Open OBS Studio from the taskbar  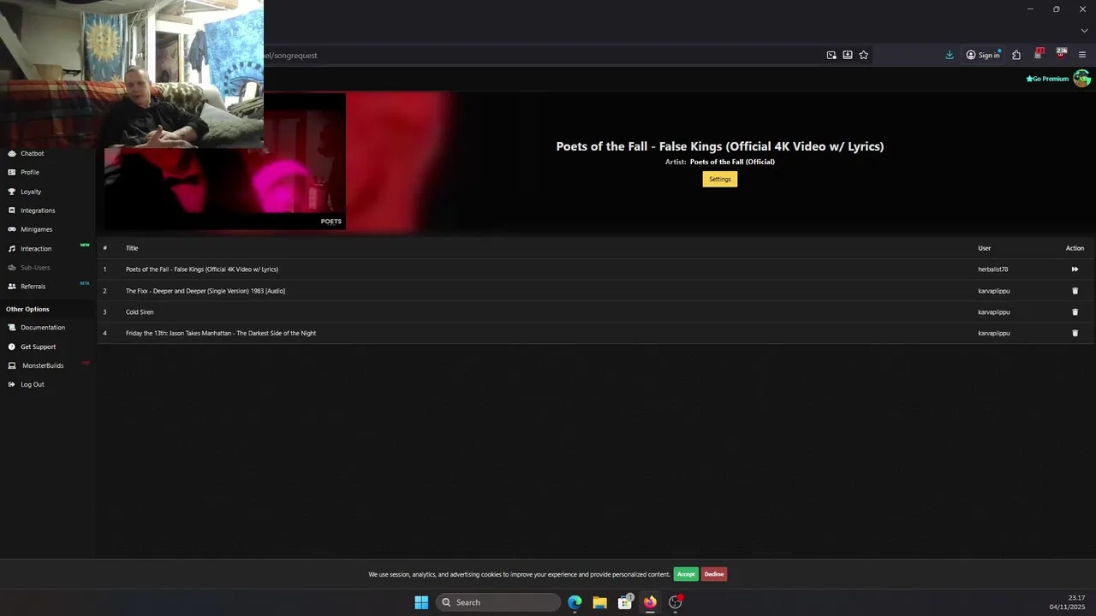point(675,602)
